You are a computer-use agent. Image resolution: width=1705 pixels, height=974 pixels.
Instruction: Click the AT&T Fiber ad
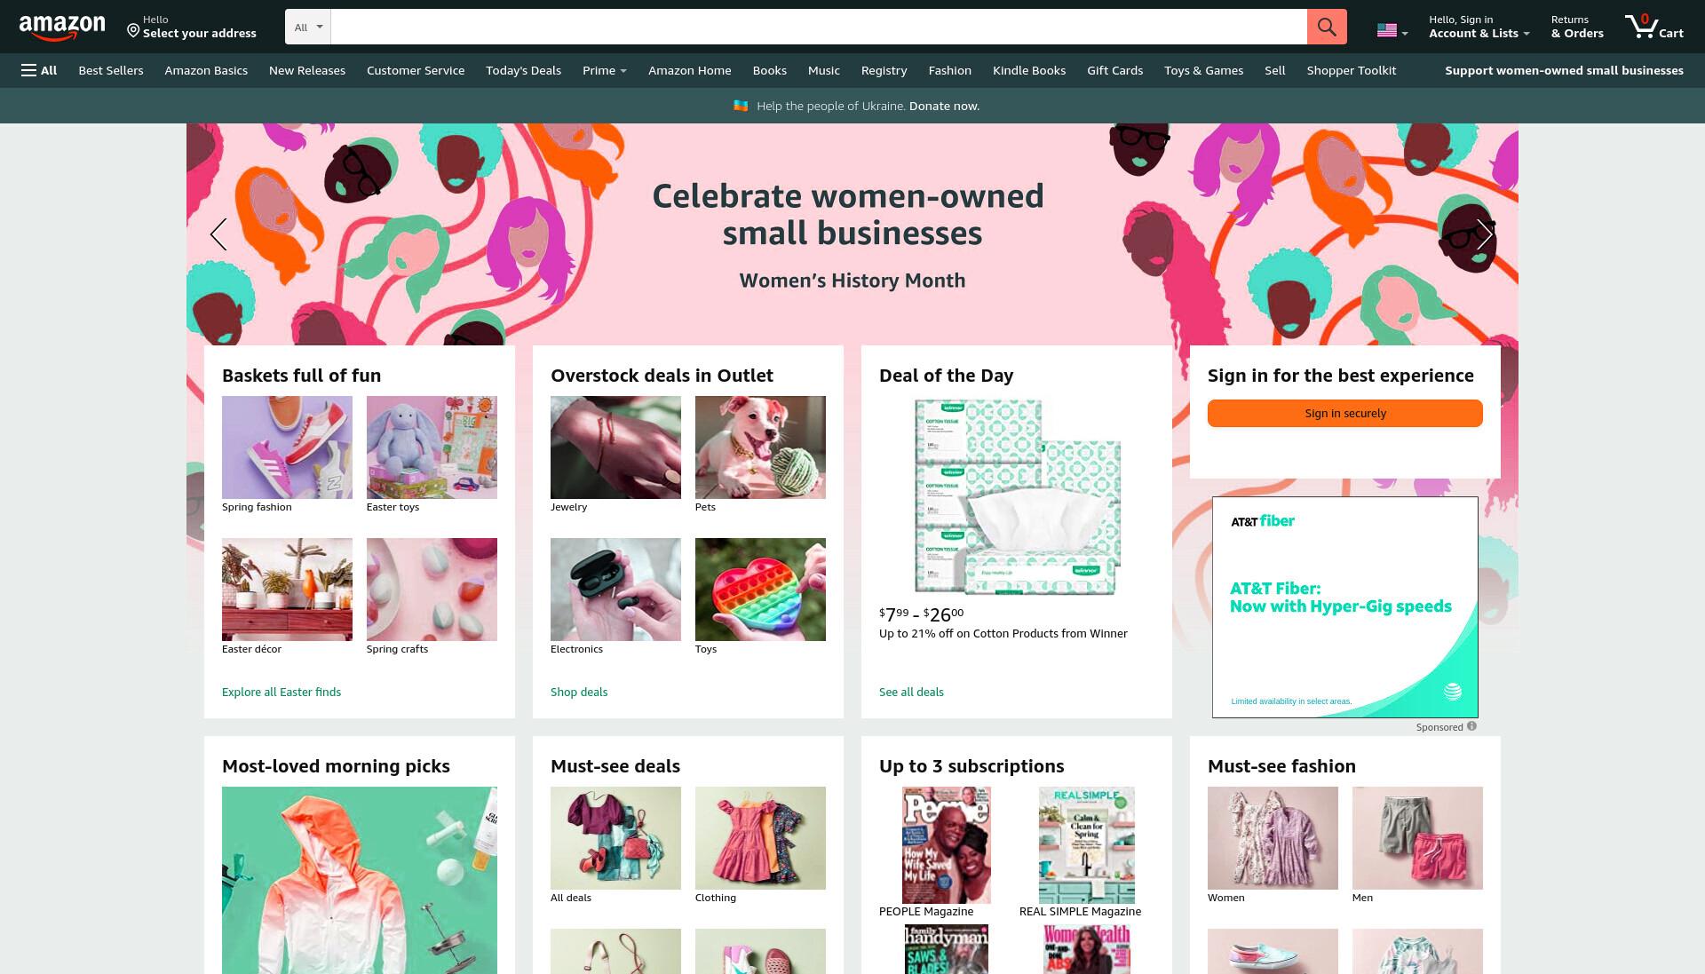(1345, 607)
